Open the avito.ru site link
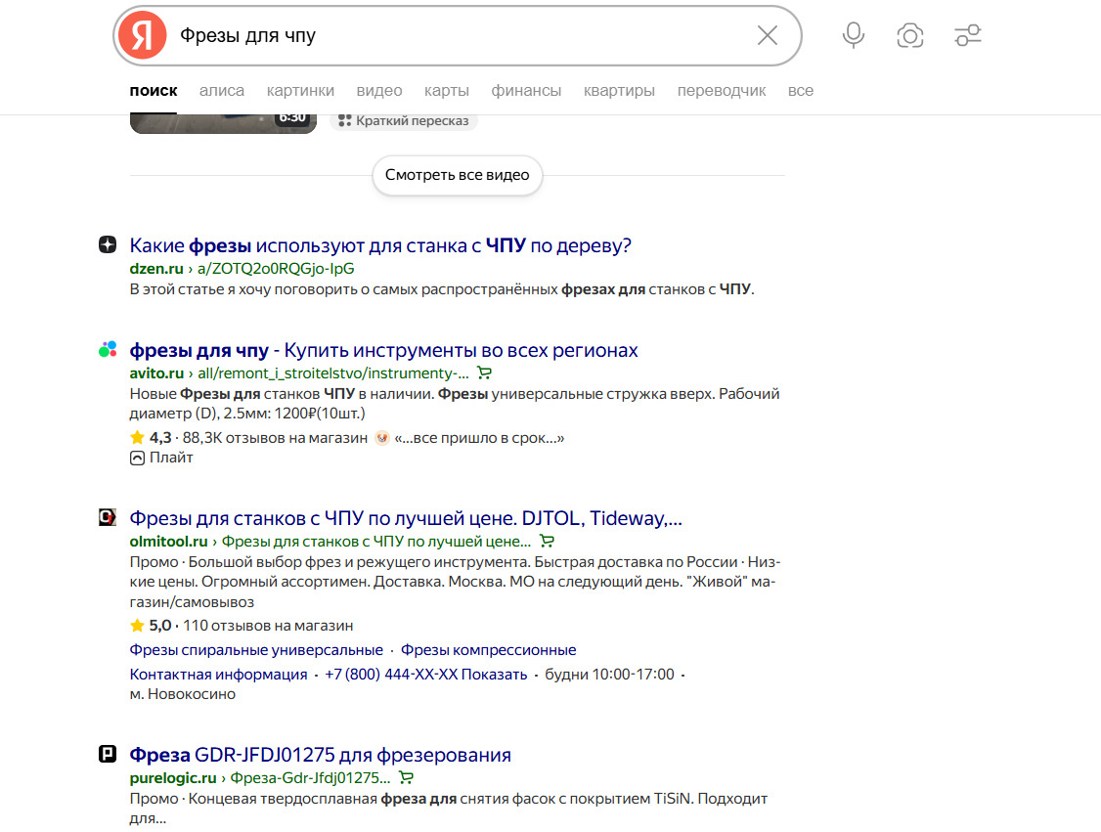Image resolution: width=1101 pixels, height=832 pixels. [156, 372]
